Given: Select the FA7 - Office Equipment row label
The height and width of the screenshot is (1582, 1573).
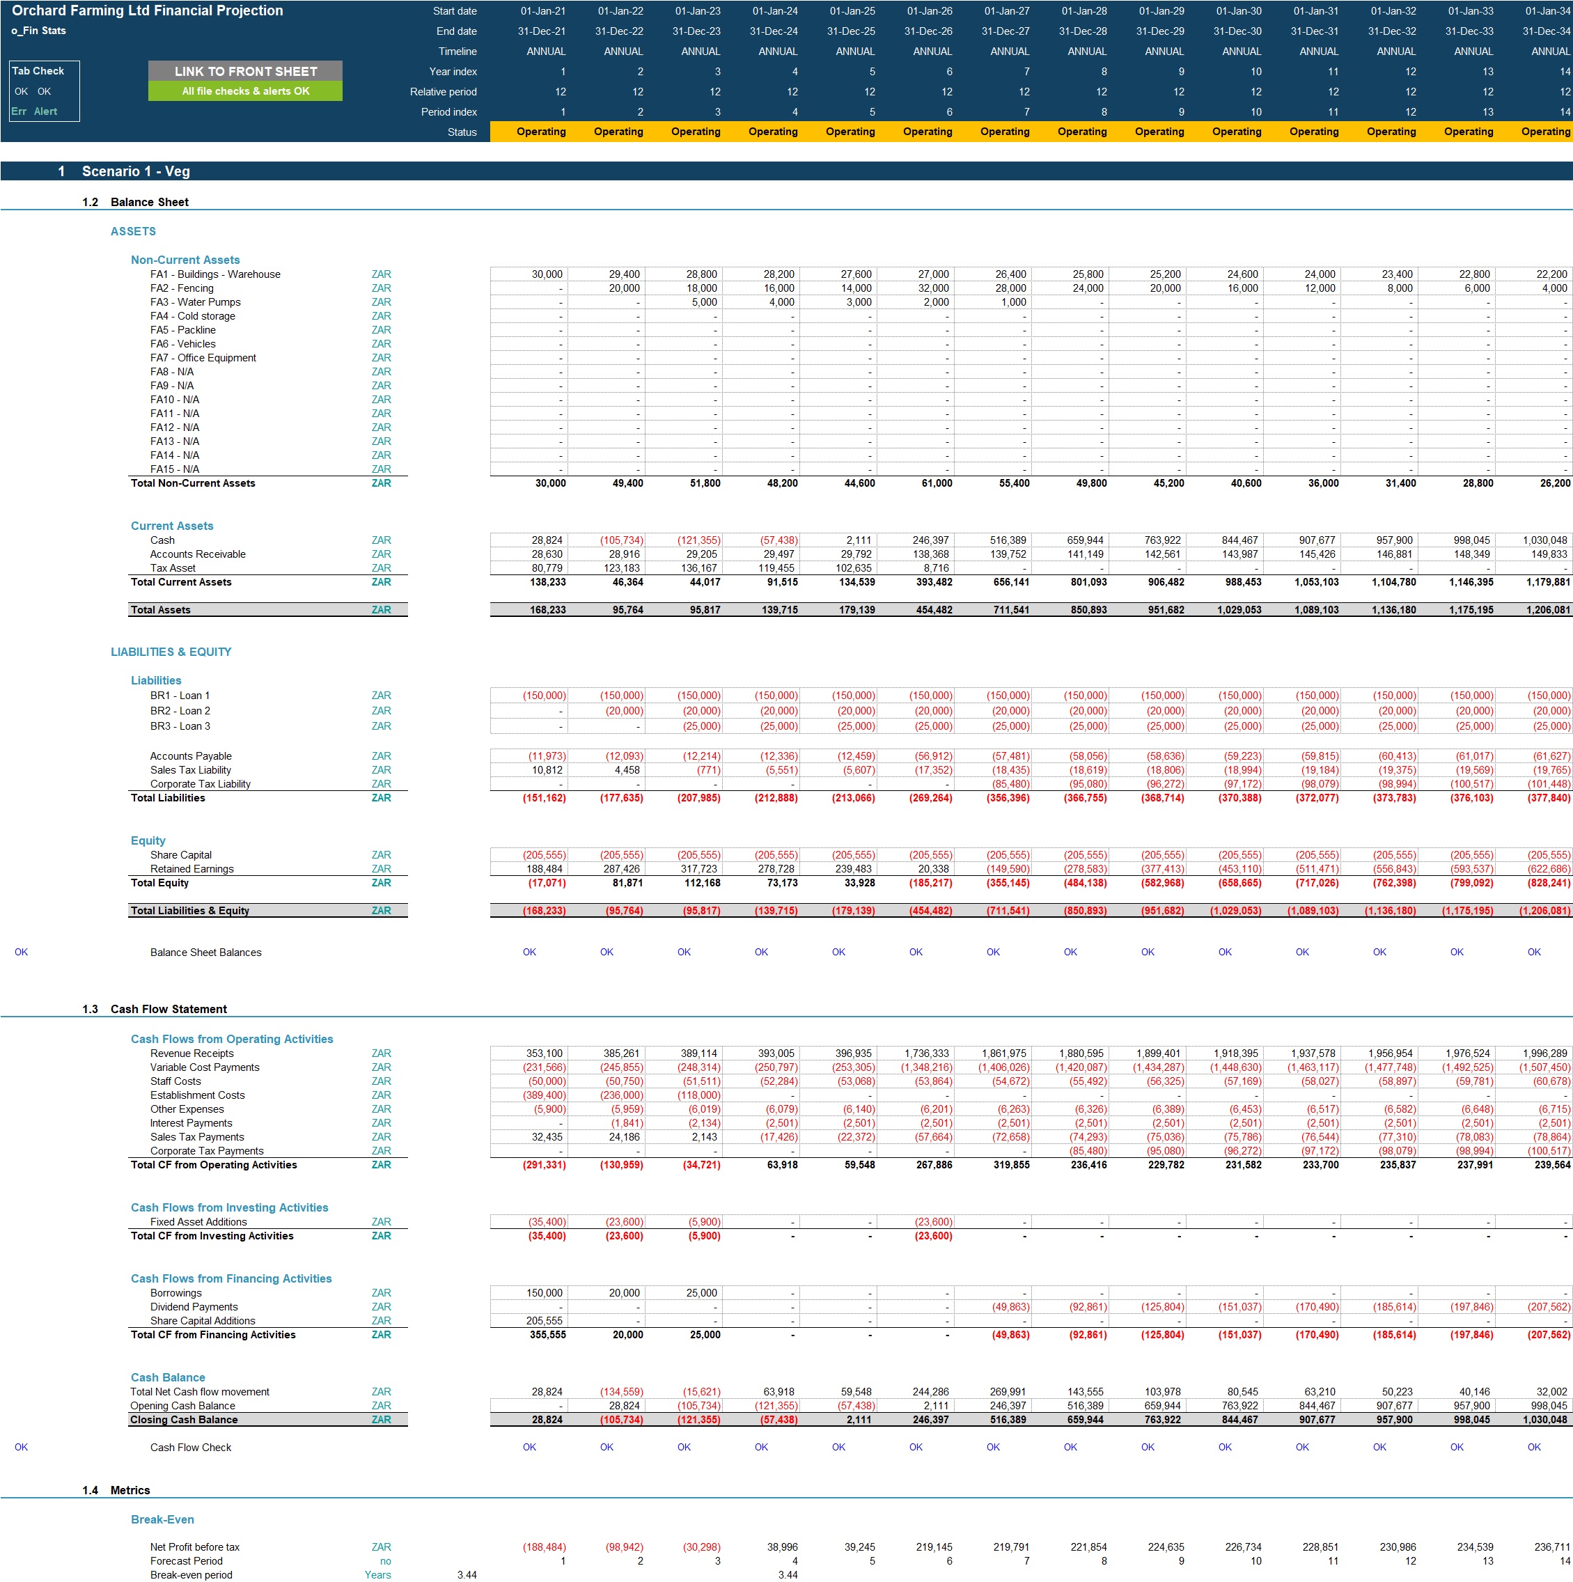Looking at the screenshot, I should point(203,358).
